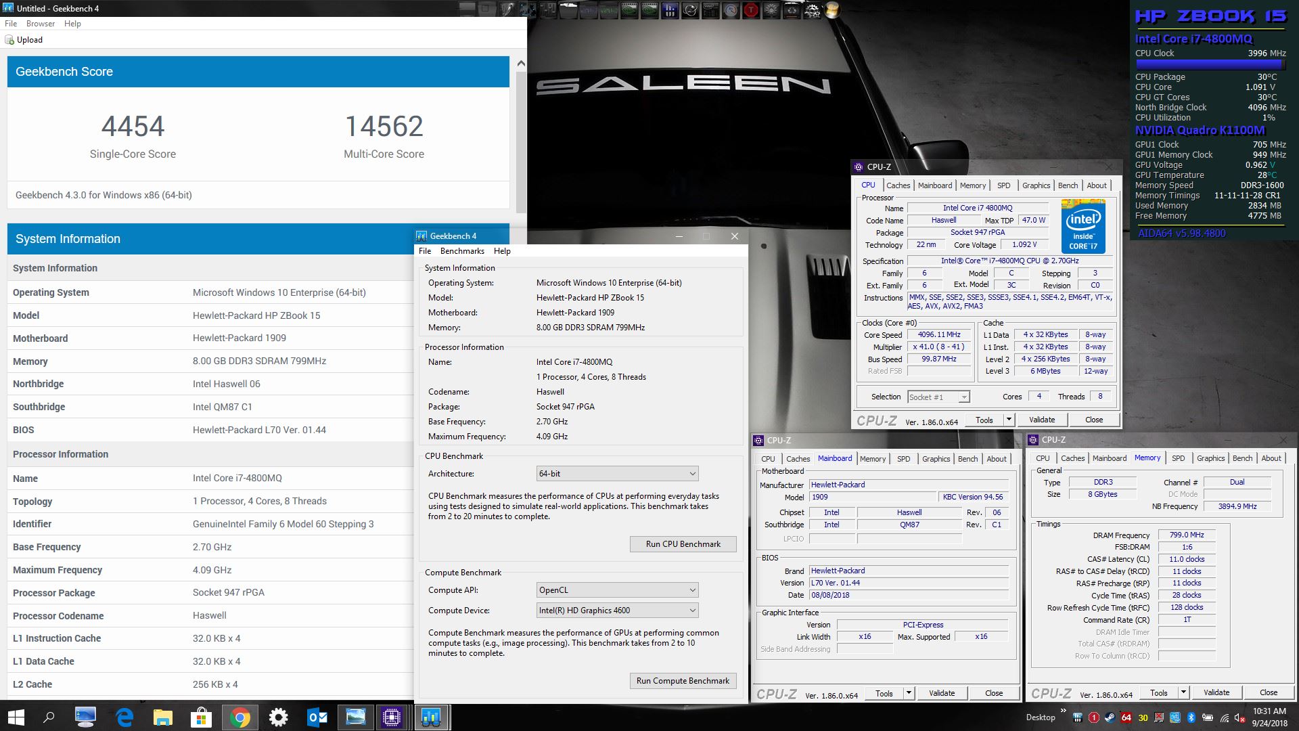Click Validate in CPU-Z Memory window
Screen dimensions: 1299x731
1216,692
